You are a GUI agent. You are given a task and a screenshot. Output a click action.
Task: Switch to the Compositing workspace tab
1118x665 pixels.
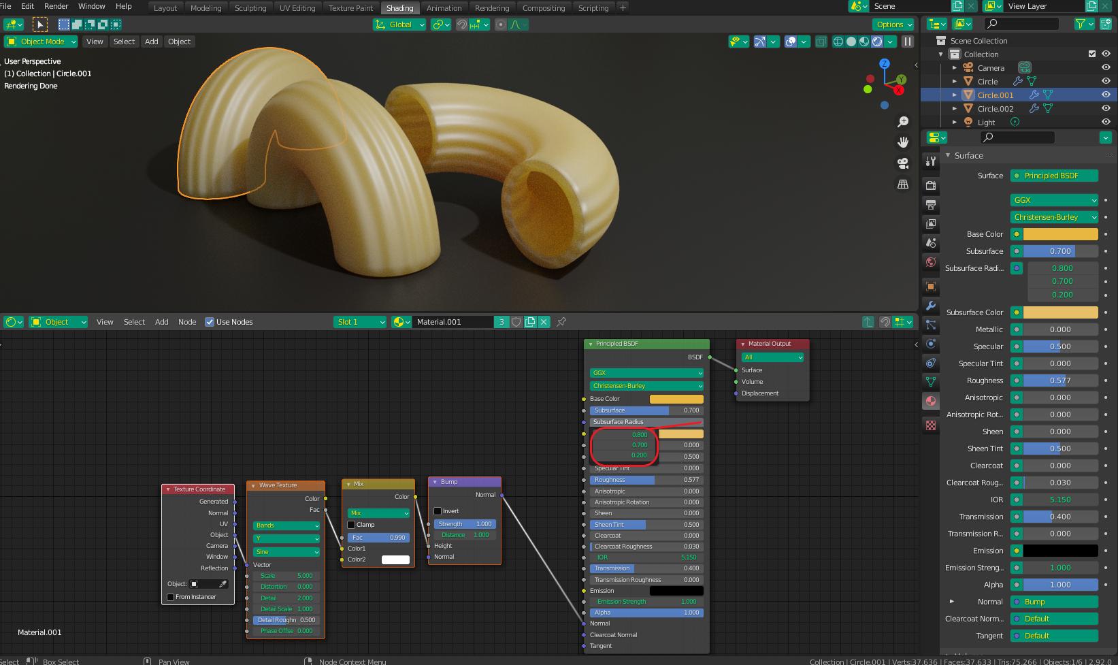(543, 8)
